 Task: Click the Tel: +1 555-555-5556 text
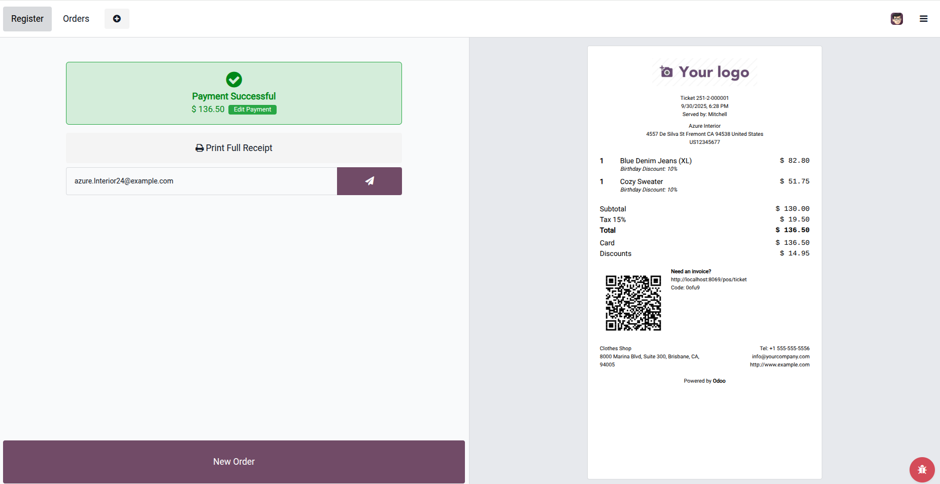[785, 348]
